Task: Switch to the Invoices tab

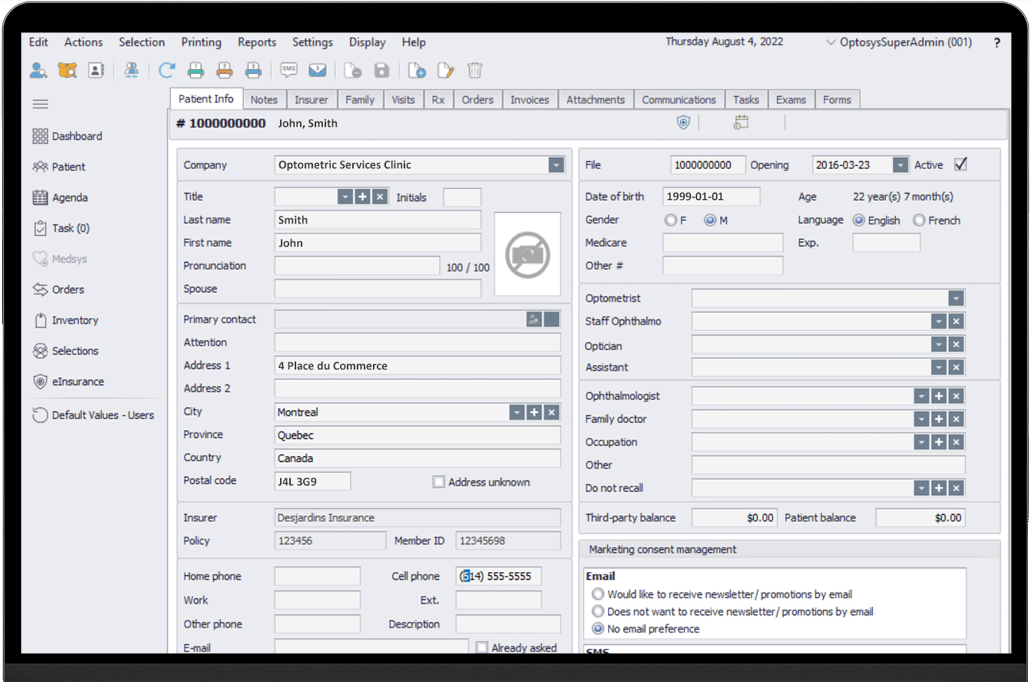Action: pyautogui.click(x=530, y=100)
